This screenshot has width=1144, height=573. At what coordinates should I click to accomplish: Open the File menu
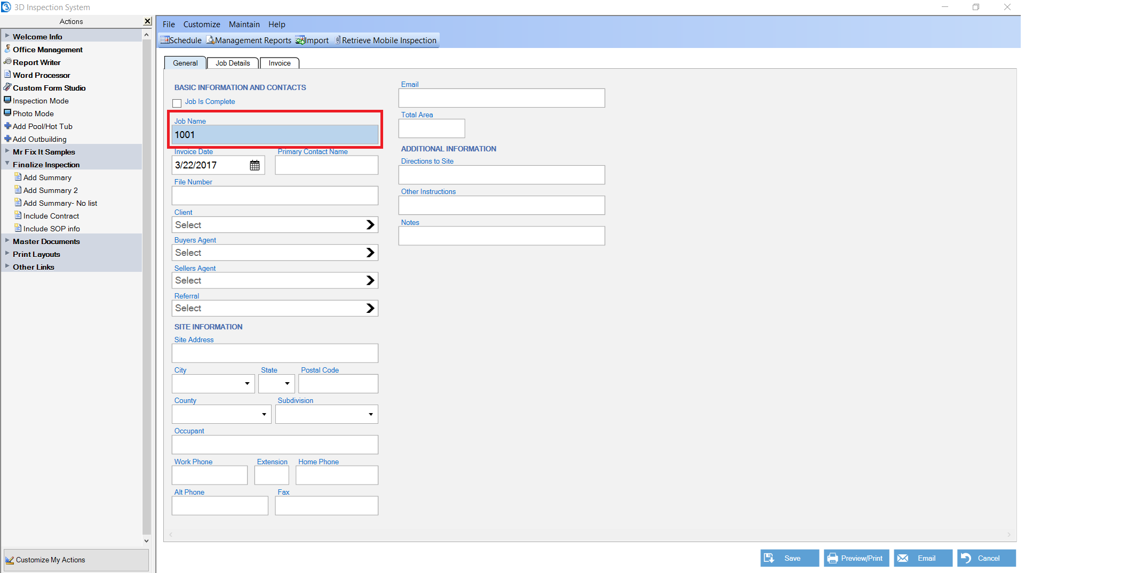click(x=169, y=25)
